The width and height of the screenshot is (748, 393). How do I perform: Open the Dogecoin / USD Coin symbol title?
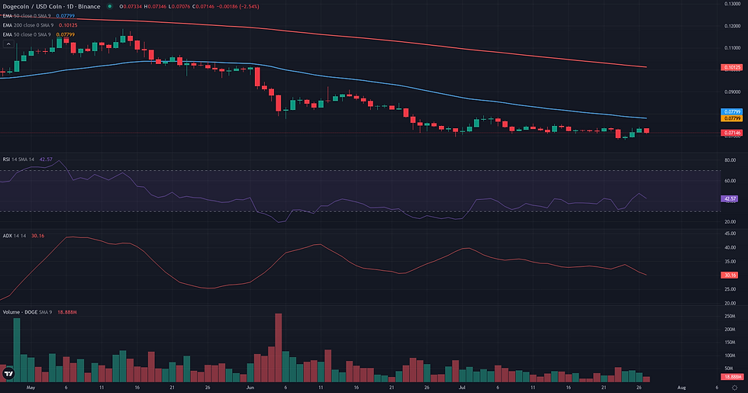click(52, 6)
